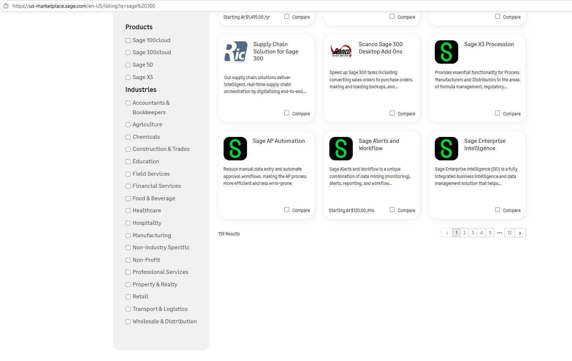Open Sage Alerts and Workflow title
Screen dimensions: 572x361
(379, 145)
